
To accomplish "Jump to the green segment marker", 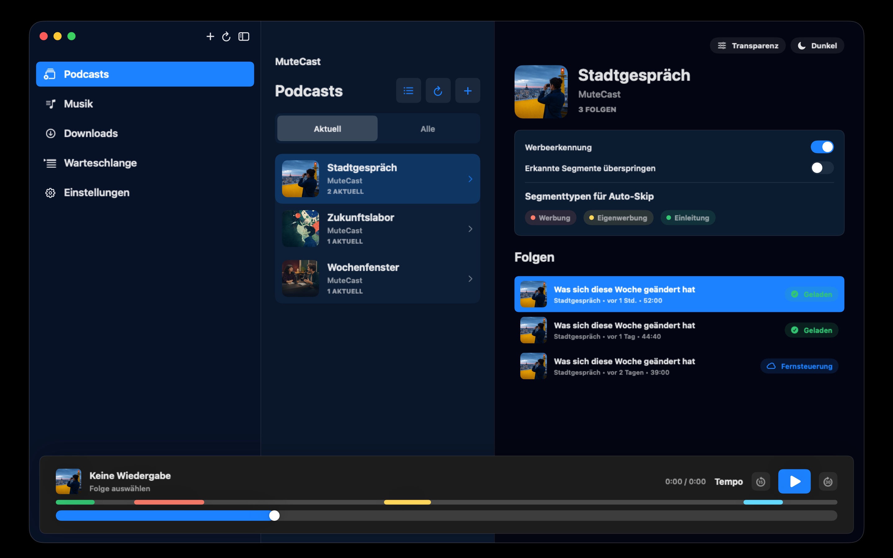I will click(x=75, y=502).
